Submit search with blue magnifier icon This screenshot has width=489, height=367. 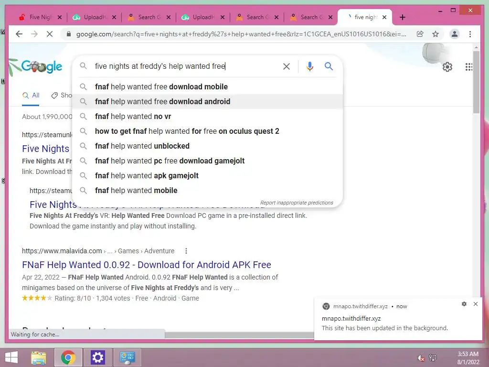pos(329,66)
